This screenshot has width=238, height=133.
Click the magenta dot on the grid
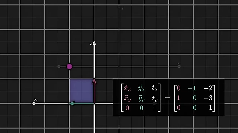tap(70, 66)
